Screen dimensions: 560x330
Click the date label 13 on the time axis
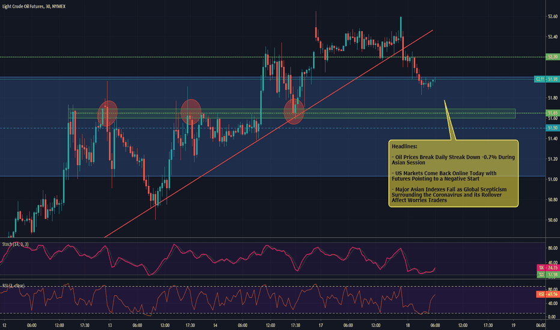109,325
